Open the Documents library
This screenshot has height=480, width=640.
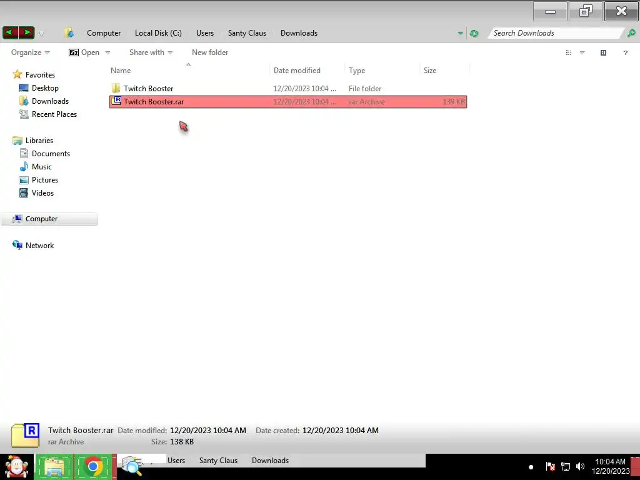pyautogui.click(x=51, y=154)
